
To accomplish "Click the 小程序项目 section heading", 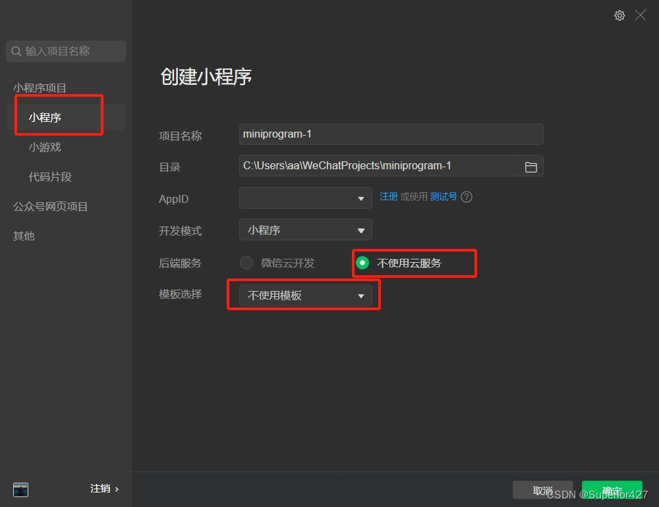I will click(40, 88).
